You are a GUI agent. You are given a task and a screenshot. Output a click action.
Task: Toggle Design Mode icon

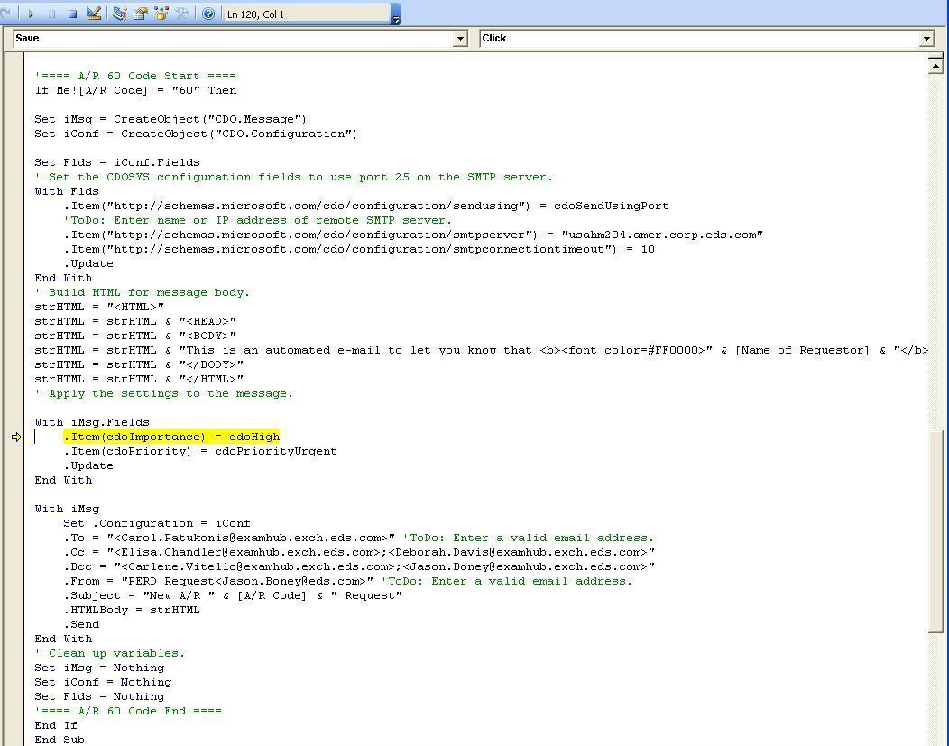tap(94, 14)
